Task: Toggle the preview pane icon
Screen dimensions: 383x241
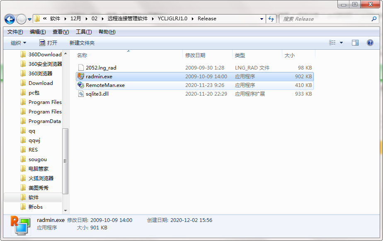Action: point(355,43)
